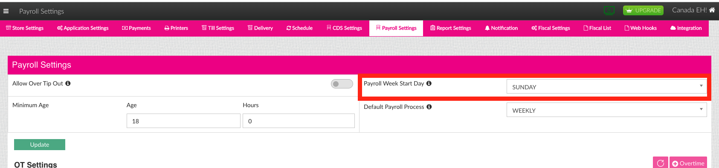Open the Default Payroll Process dropdown

pos(606,110)
